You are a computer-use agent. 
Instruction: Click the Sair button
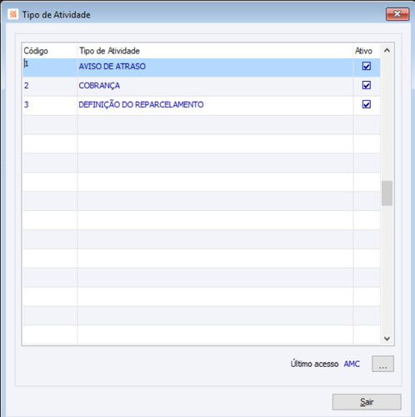point(367,402)
